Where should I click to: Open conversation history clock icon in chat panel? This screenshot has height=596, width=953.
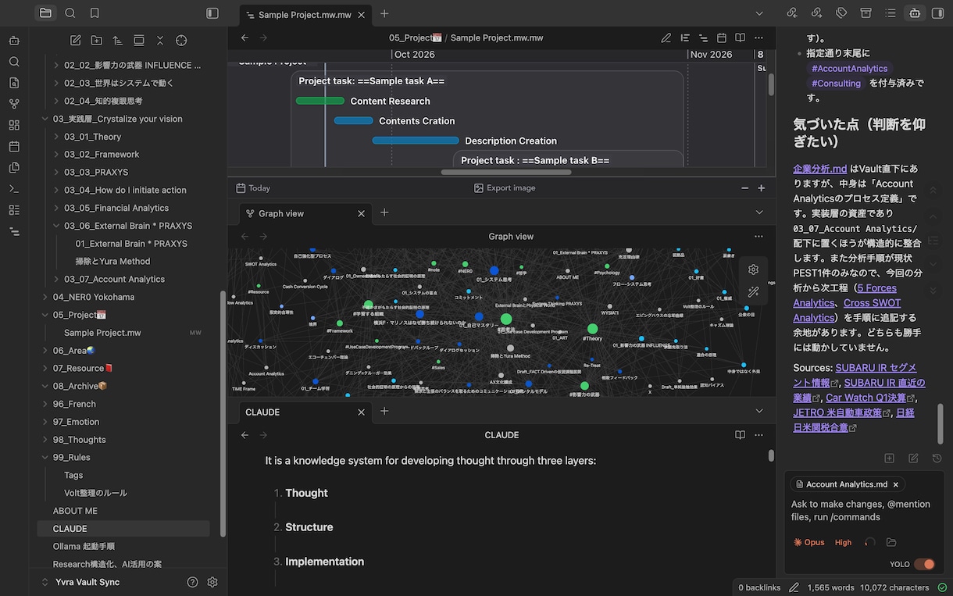937,459
